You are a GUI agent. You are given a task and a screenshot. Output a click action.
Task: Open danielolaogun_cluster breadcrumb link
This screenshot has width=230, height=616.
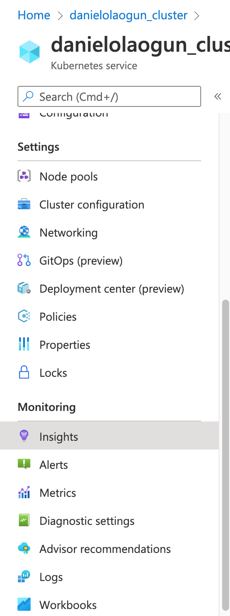pos(129,15)
